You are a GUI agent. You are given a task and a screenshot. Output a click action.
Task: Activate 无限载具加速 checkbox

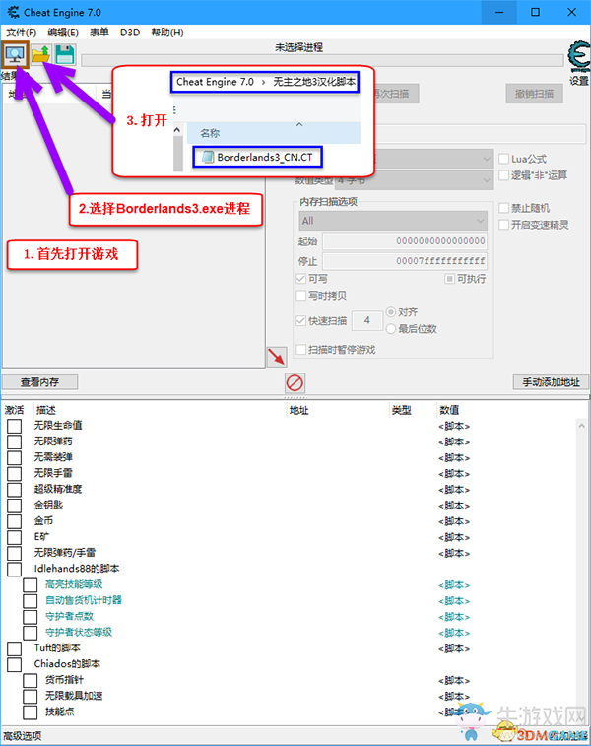tap(31, 697)
